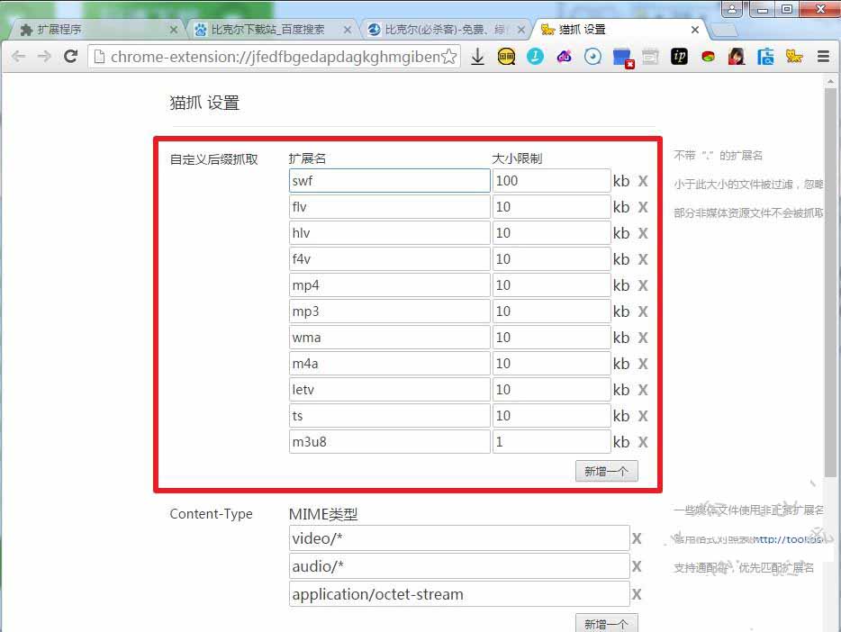This screenshot has width=841, height=632.
Task: Click the blue square extension with red badge
Action: point(623,58)
